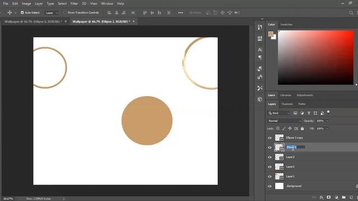Switch to the Swatches tab
The height and width of the screenshot is (201, 358).
tap(286, 25)
